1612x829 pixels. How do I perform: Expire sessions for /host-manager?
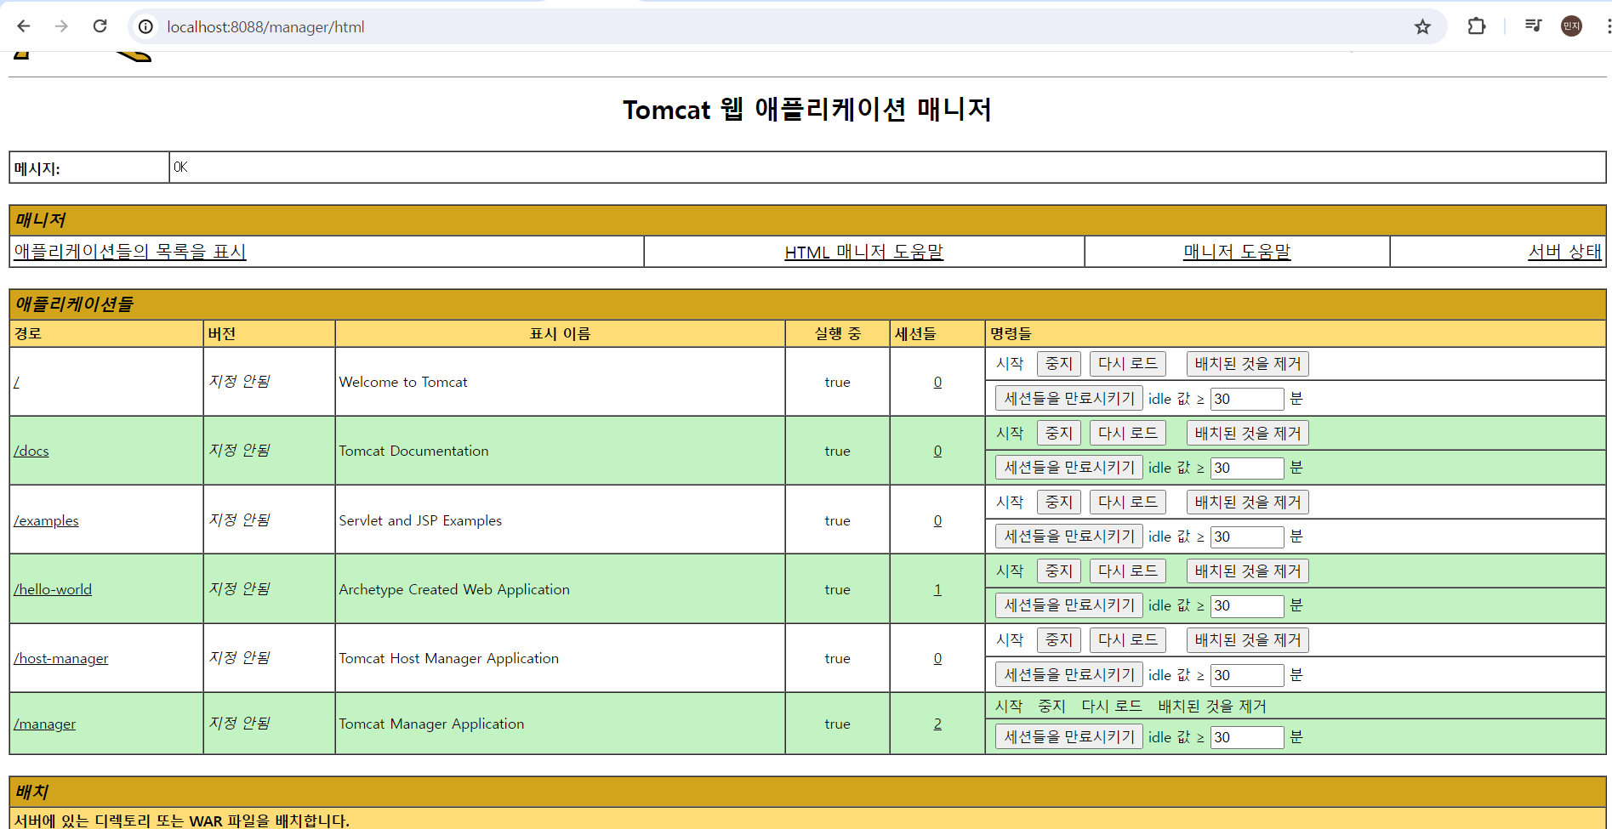pyautogui.click(x=1069, y=674)
